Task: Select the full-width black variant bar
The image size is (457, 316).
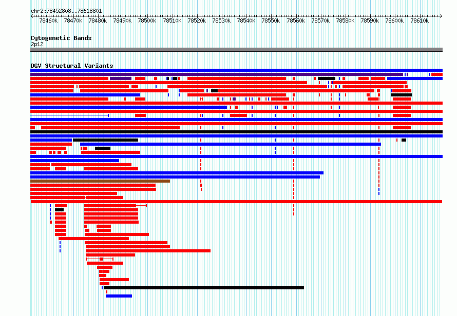Action: click(x=236, y=132)
